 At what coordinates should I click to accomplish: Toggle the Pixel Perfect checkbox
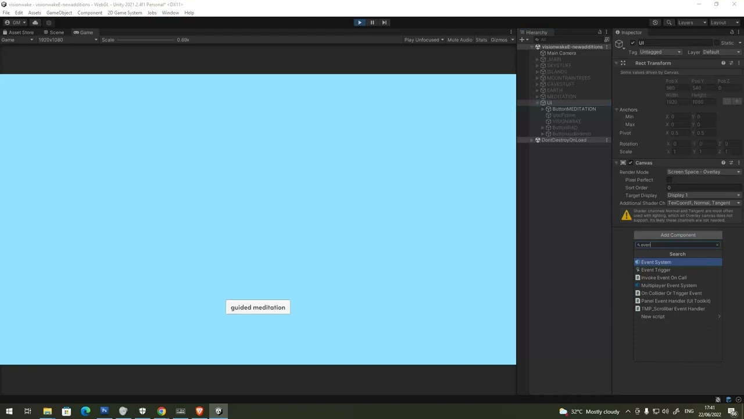pyautogui.click(x=669, y=180)
